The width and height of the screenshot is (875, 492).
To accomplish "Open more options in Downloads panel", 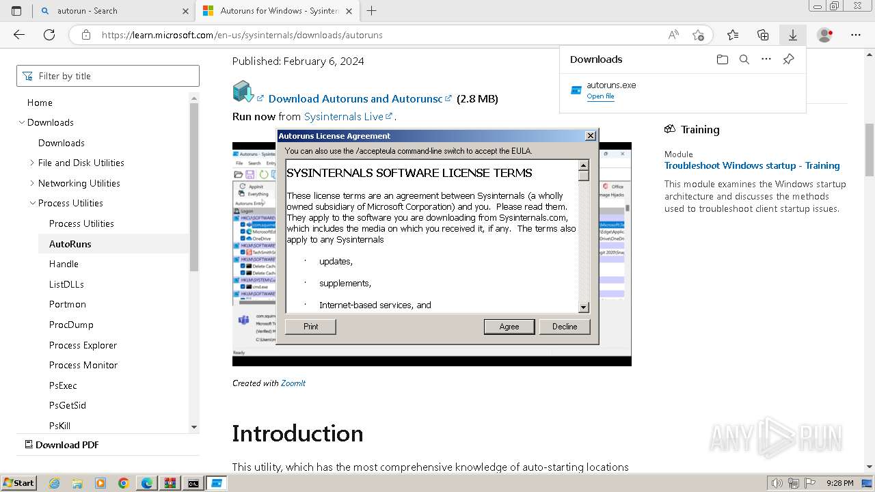I will click(x=766, y=59).
